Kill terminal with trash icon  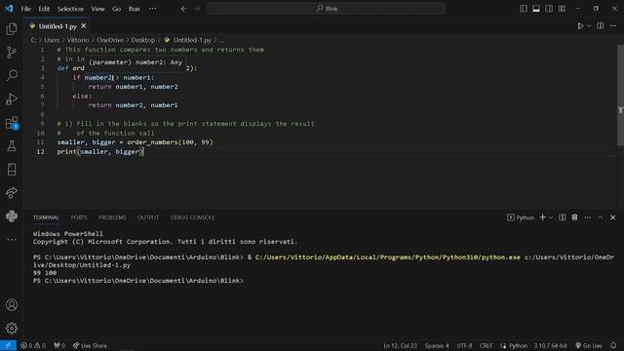574,217
